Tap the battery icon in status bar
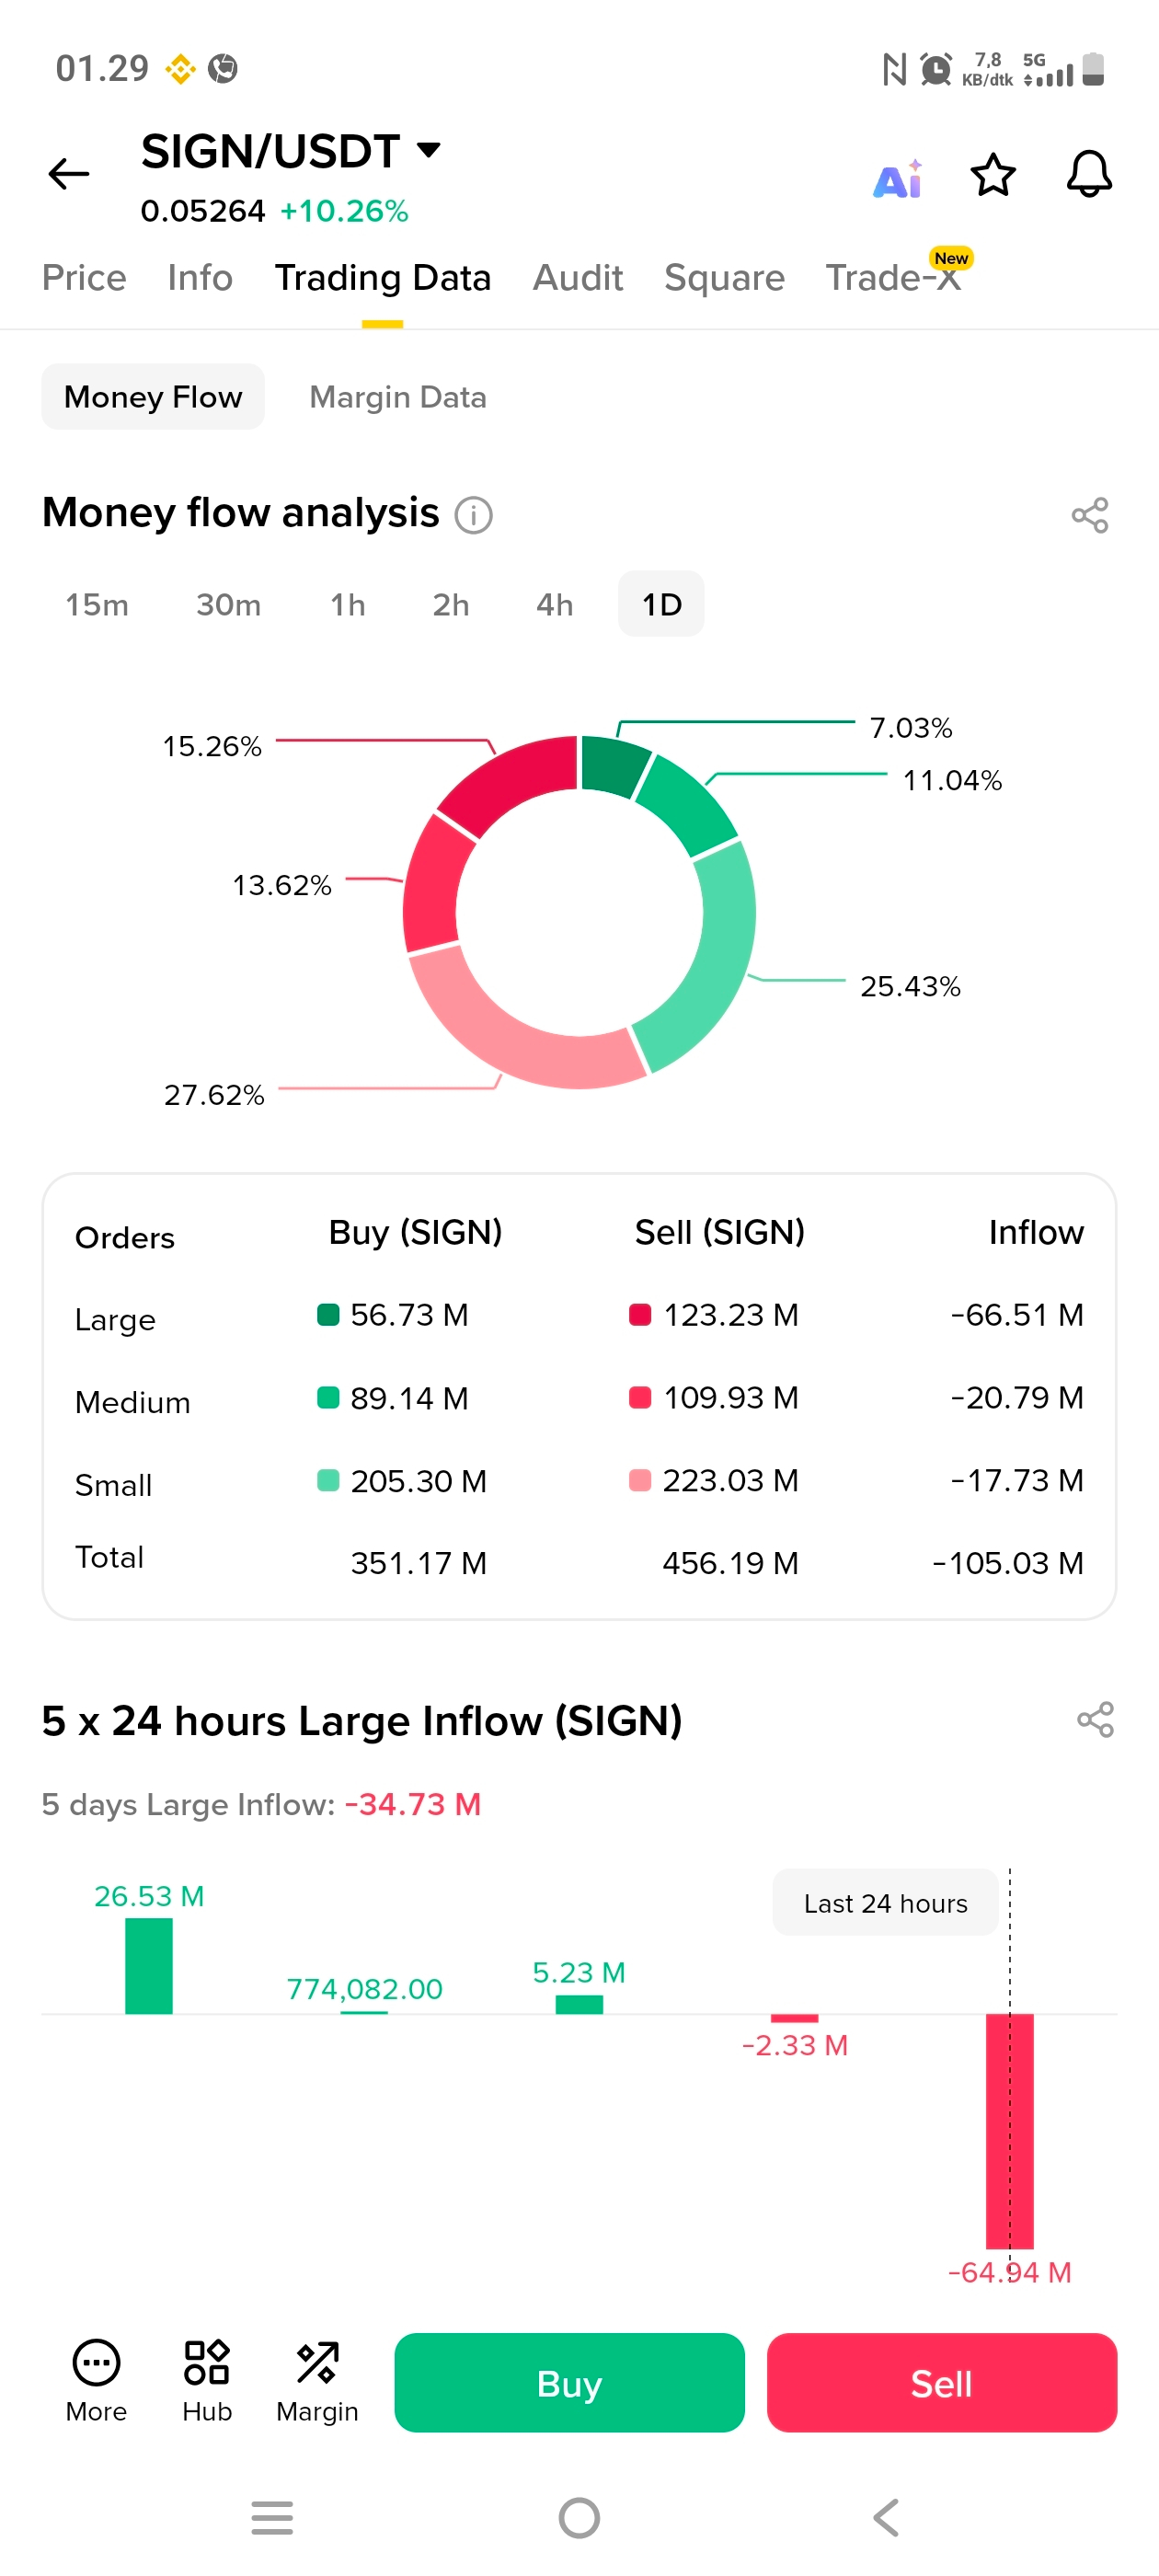This screenshot has width=1159, height=2576. (1093, 69)
